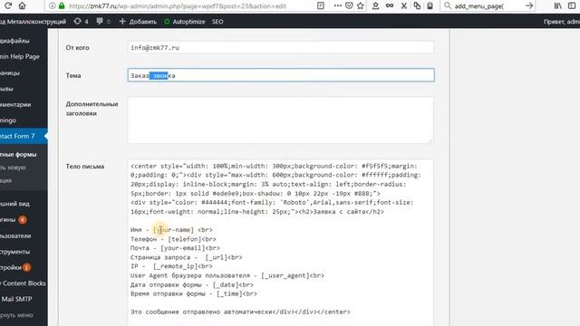
Task: Open Settings sidebar item with badge 1
Action: (x=15, y=268)
